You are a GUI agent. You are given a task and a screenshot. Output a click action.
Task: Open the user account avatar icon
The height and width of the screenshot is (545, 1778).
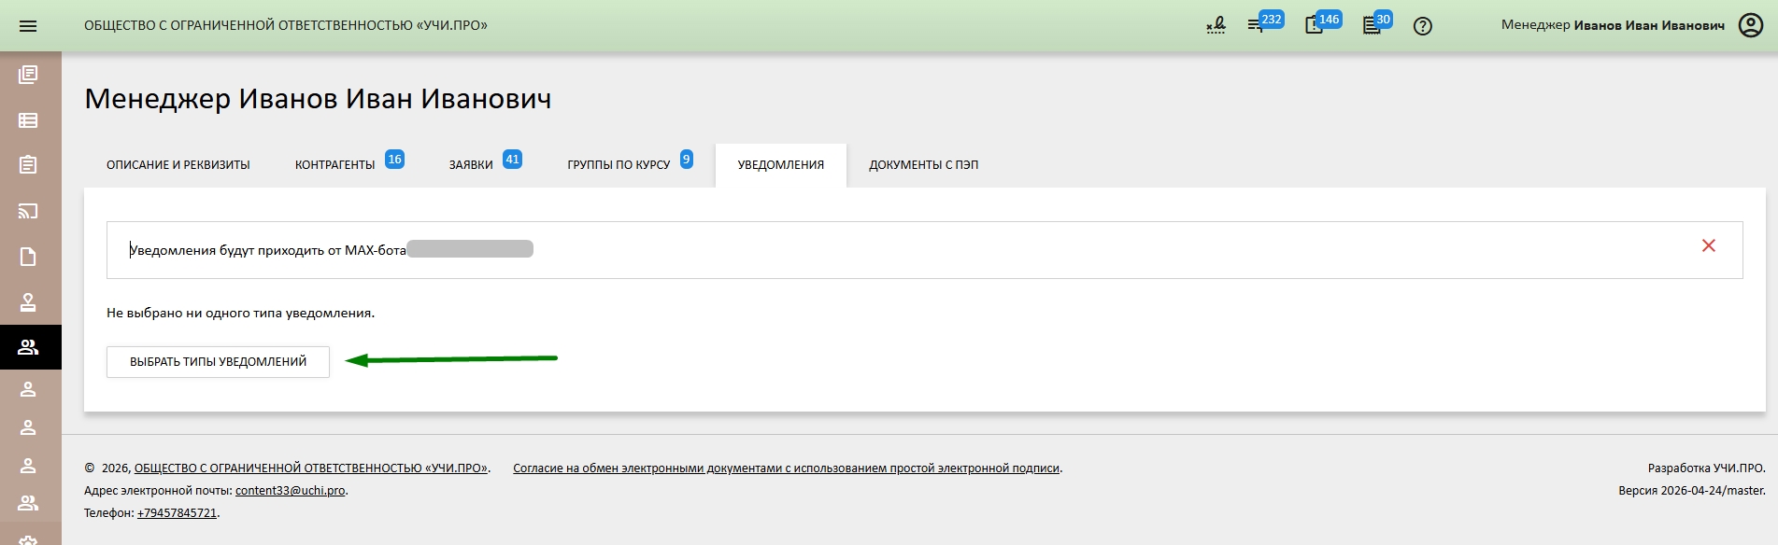click(1750, 25)
